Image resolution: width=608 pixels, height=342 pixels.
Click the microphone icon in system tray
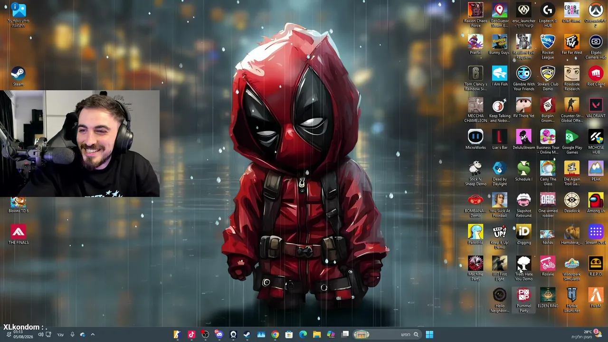72,334
